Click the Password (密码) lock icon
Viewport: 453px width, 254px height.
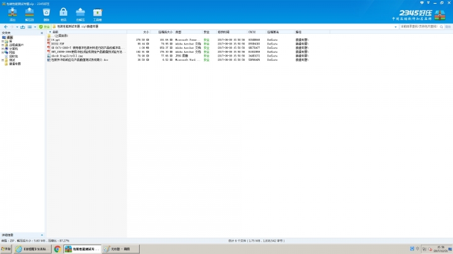coord(64,13)
